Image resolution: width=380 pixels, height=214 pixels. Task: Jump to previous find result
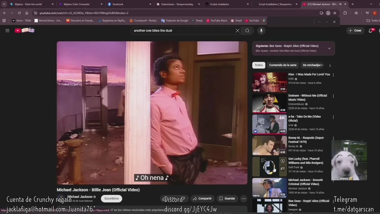click(319, 22)
